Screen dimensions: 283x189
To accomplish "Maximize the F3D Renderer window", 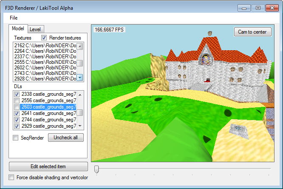I will point(258,8).
